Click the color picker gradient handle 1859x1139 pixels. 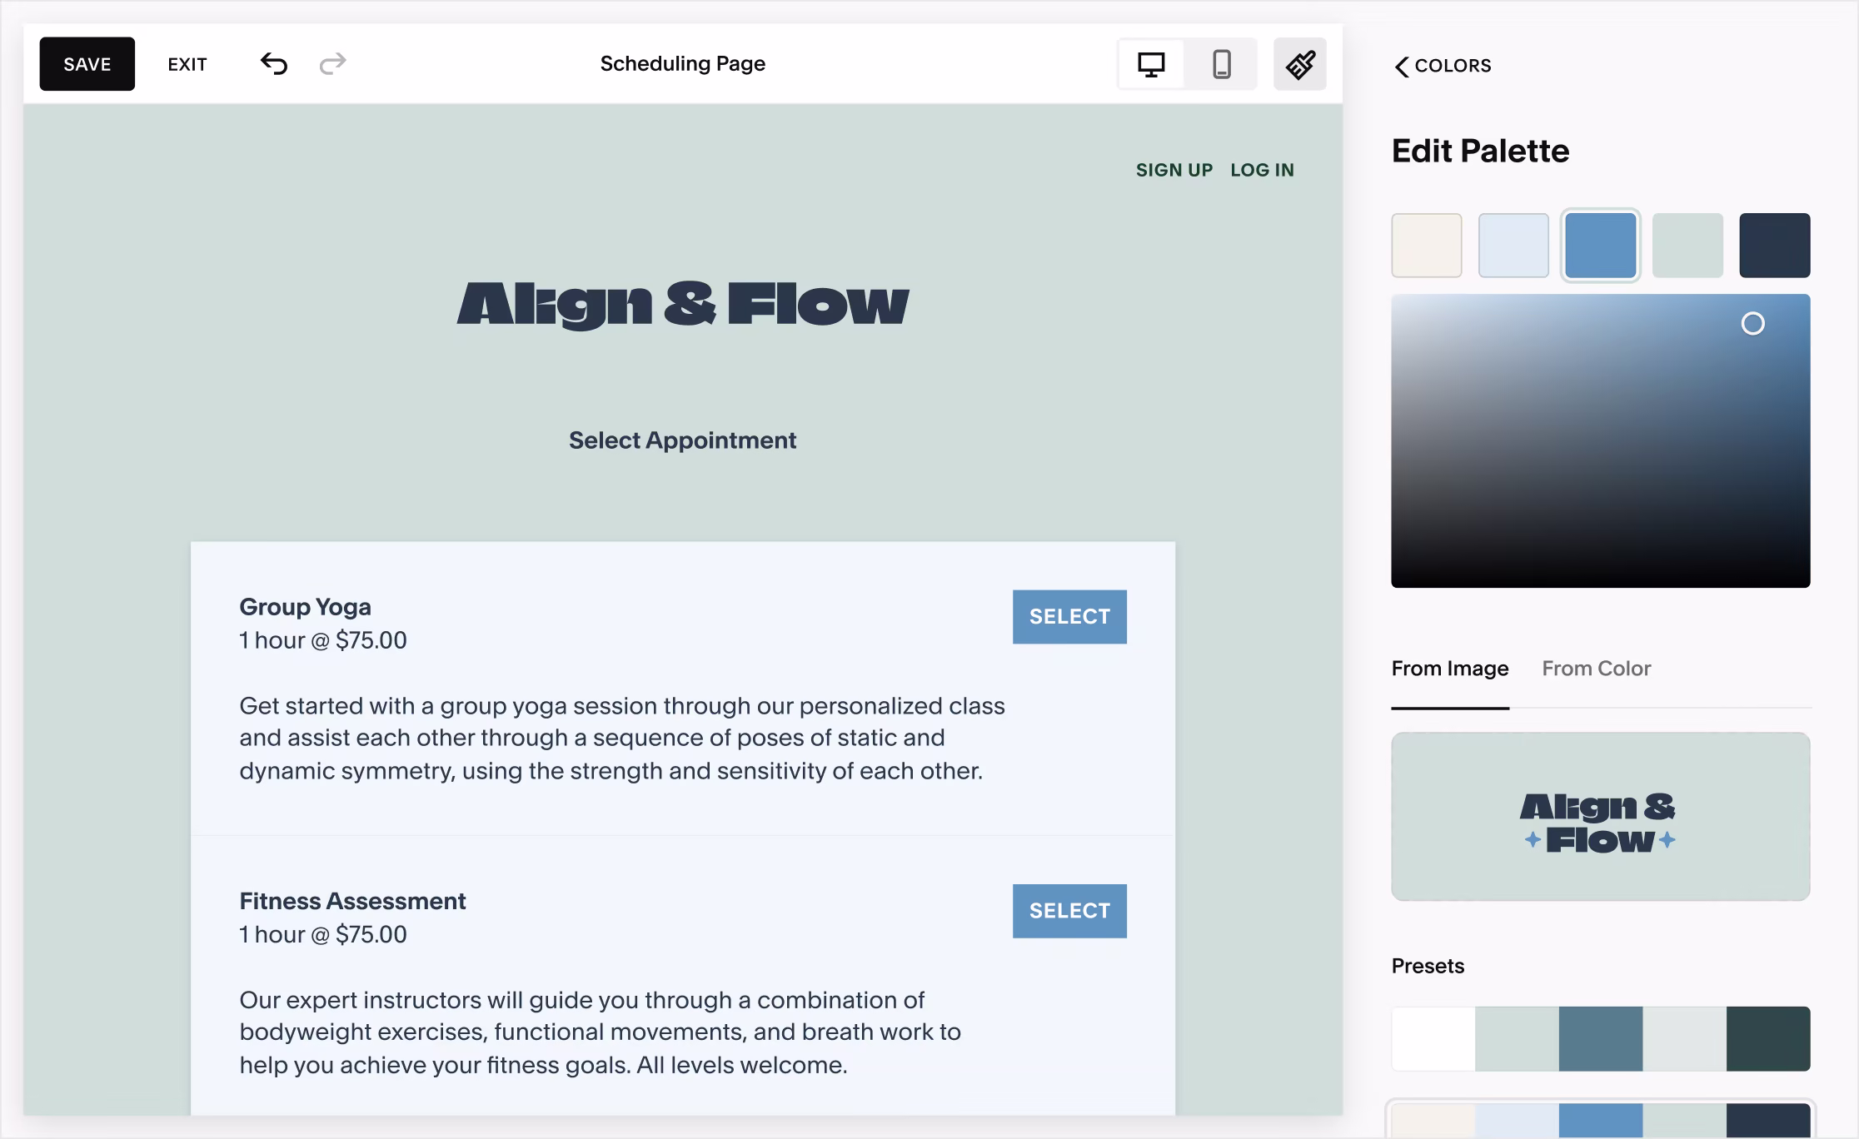[1752, 324]
